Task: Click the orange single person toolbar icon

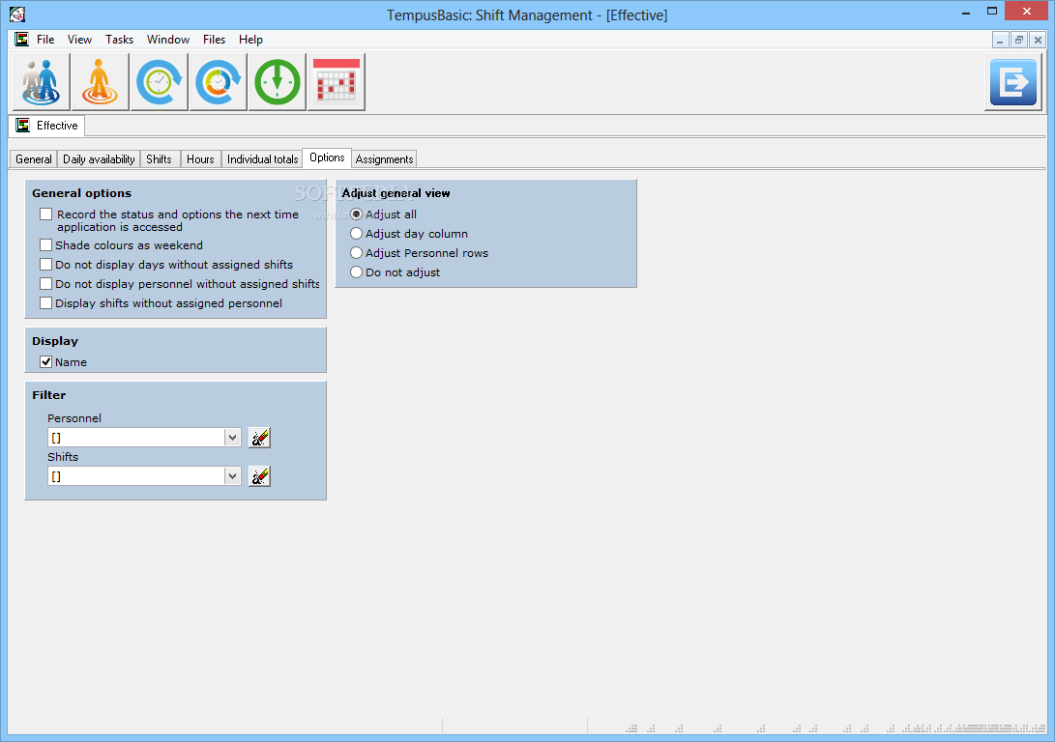Action: tap(100, 82)
